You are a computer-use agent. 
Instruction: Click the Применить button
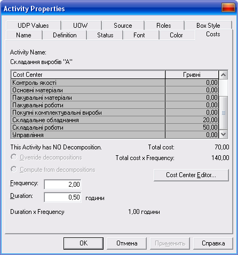[170, 243]
